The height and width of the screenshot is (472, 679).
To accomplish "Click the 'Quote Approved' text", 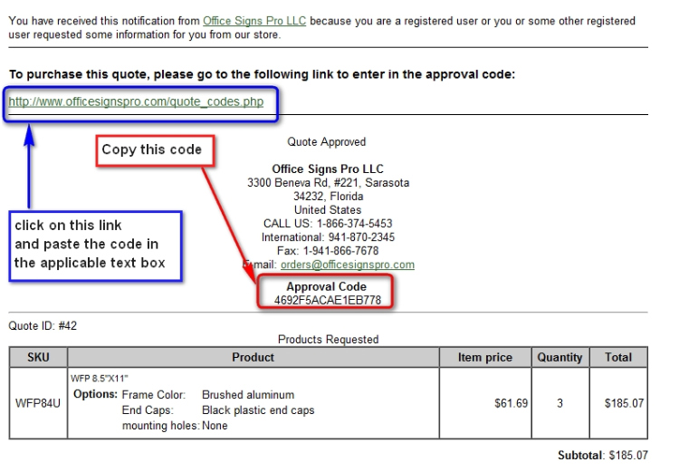I will tap(327, 141).
